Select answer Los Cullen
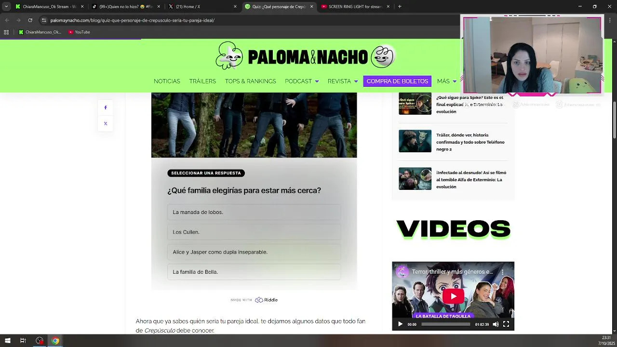Image resolution: width=617 pixels, height=347 pixels. point(254,232)
